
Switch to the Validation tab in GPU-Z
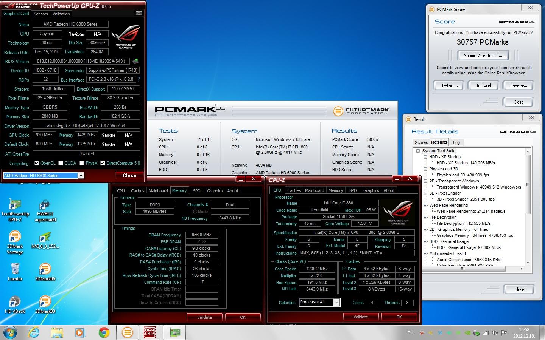tap(61, 14)
